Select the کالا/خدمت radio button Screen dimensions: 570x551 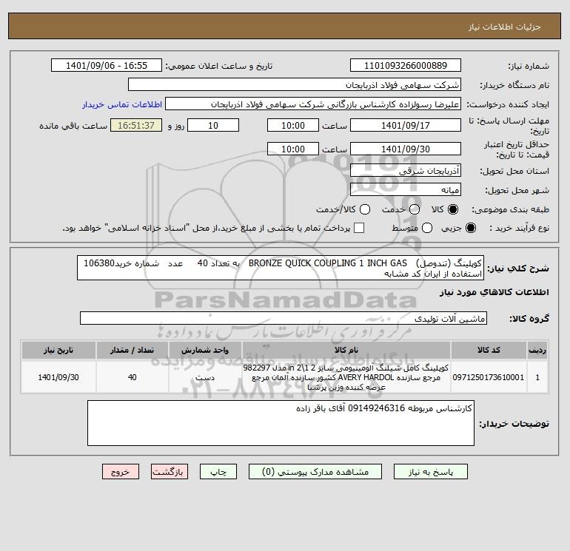(x=365, y=209)
